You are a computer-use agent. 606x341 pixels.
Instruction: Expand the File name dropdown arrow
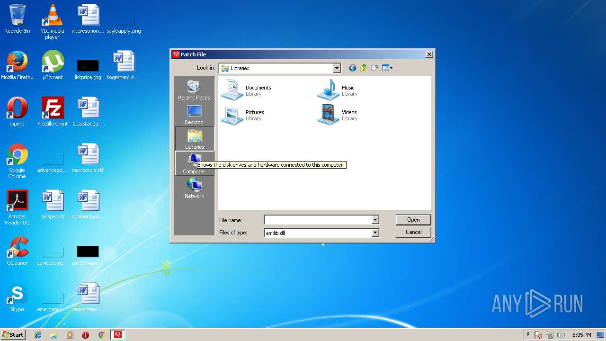pos(375,220)
